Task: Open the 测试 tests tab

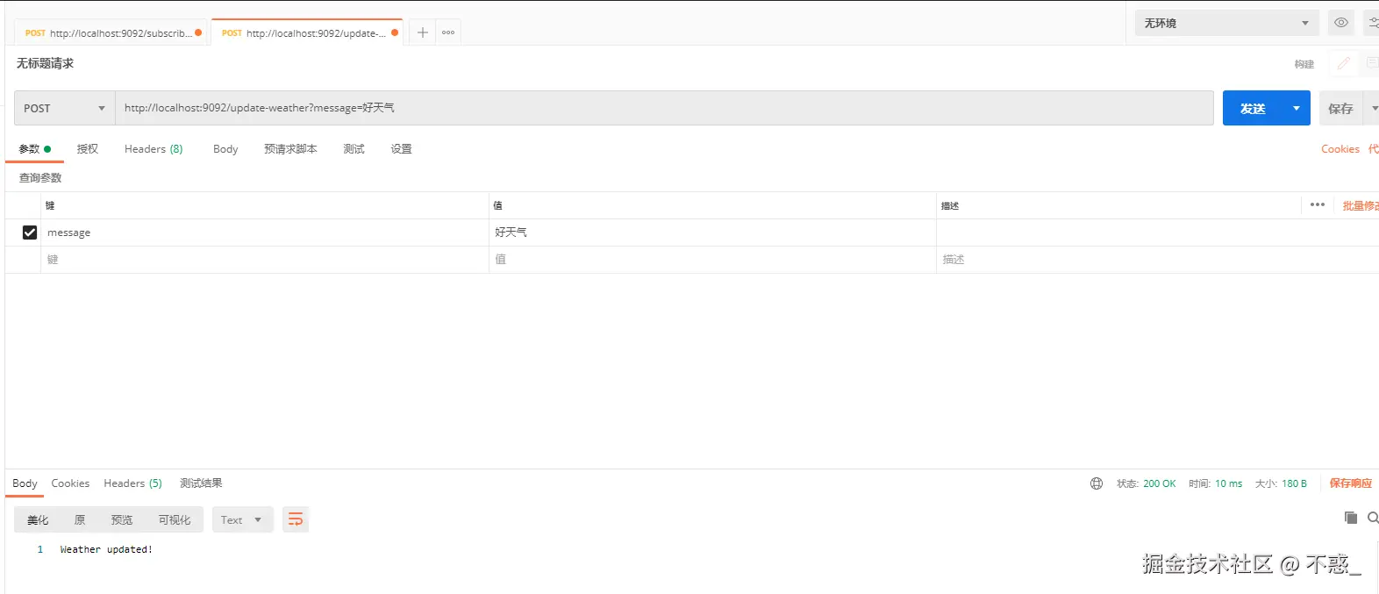Action: click(354, 149)
